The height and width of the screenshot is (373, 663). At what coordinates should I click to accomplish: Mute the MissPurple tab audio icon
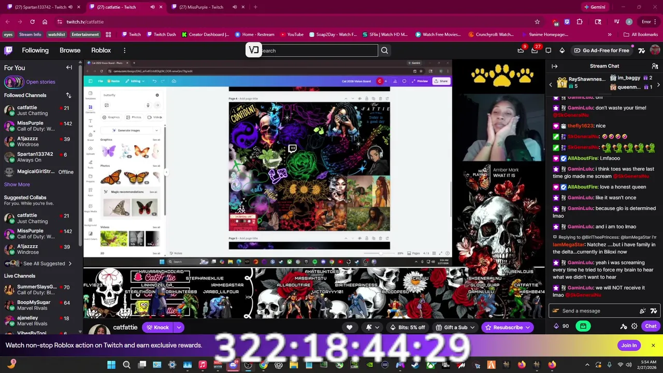pyautogui.click(x=235, y=7)
